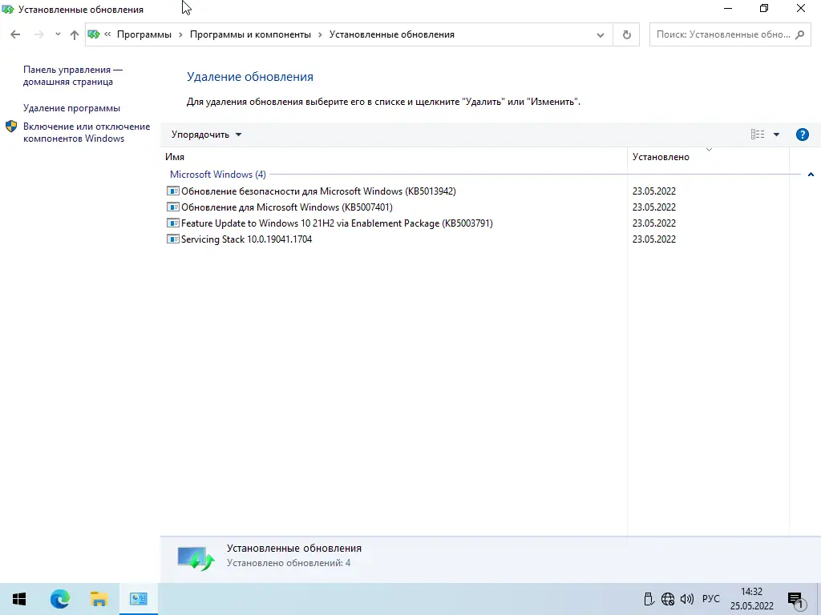Open the Упорядочить menu
This screenshot has width=821, height=615.
pyautogui.click(x=206, y=135)
